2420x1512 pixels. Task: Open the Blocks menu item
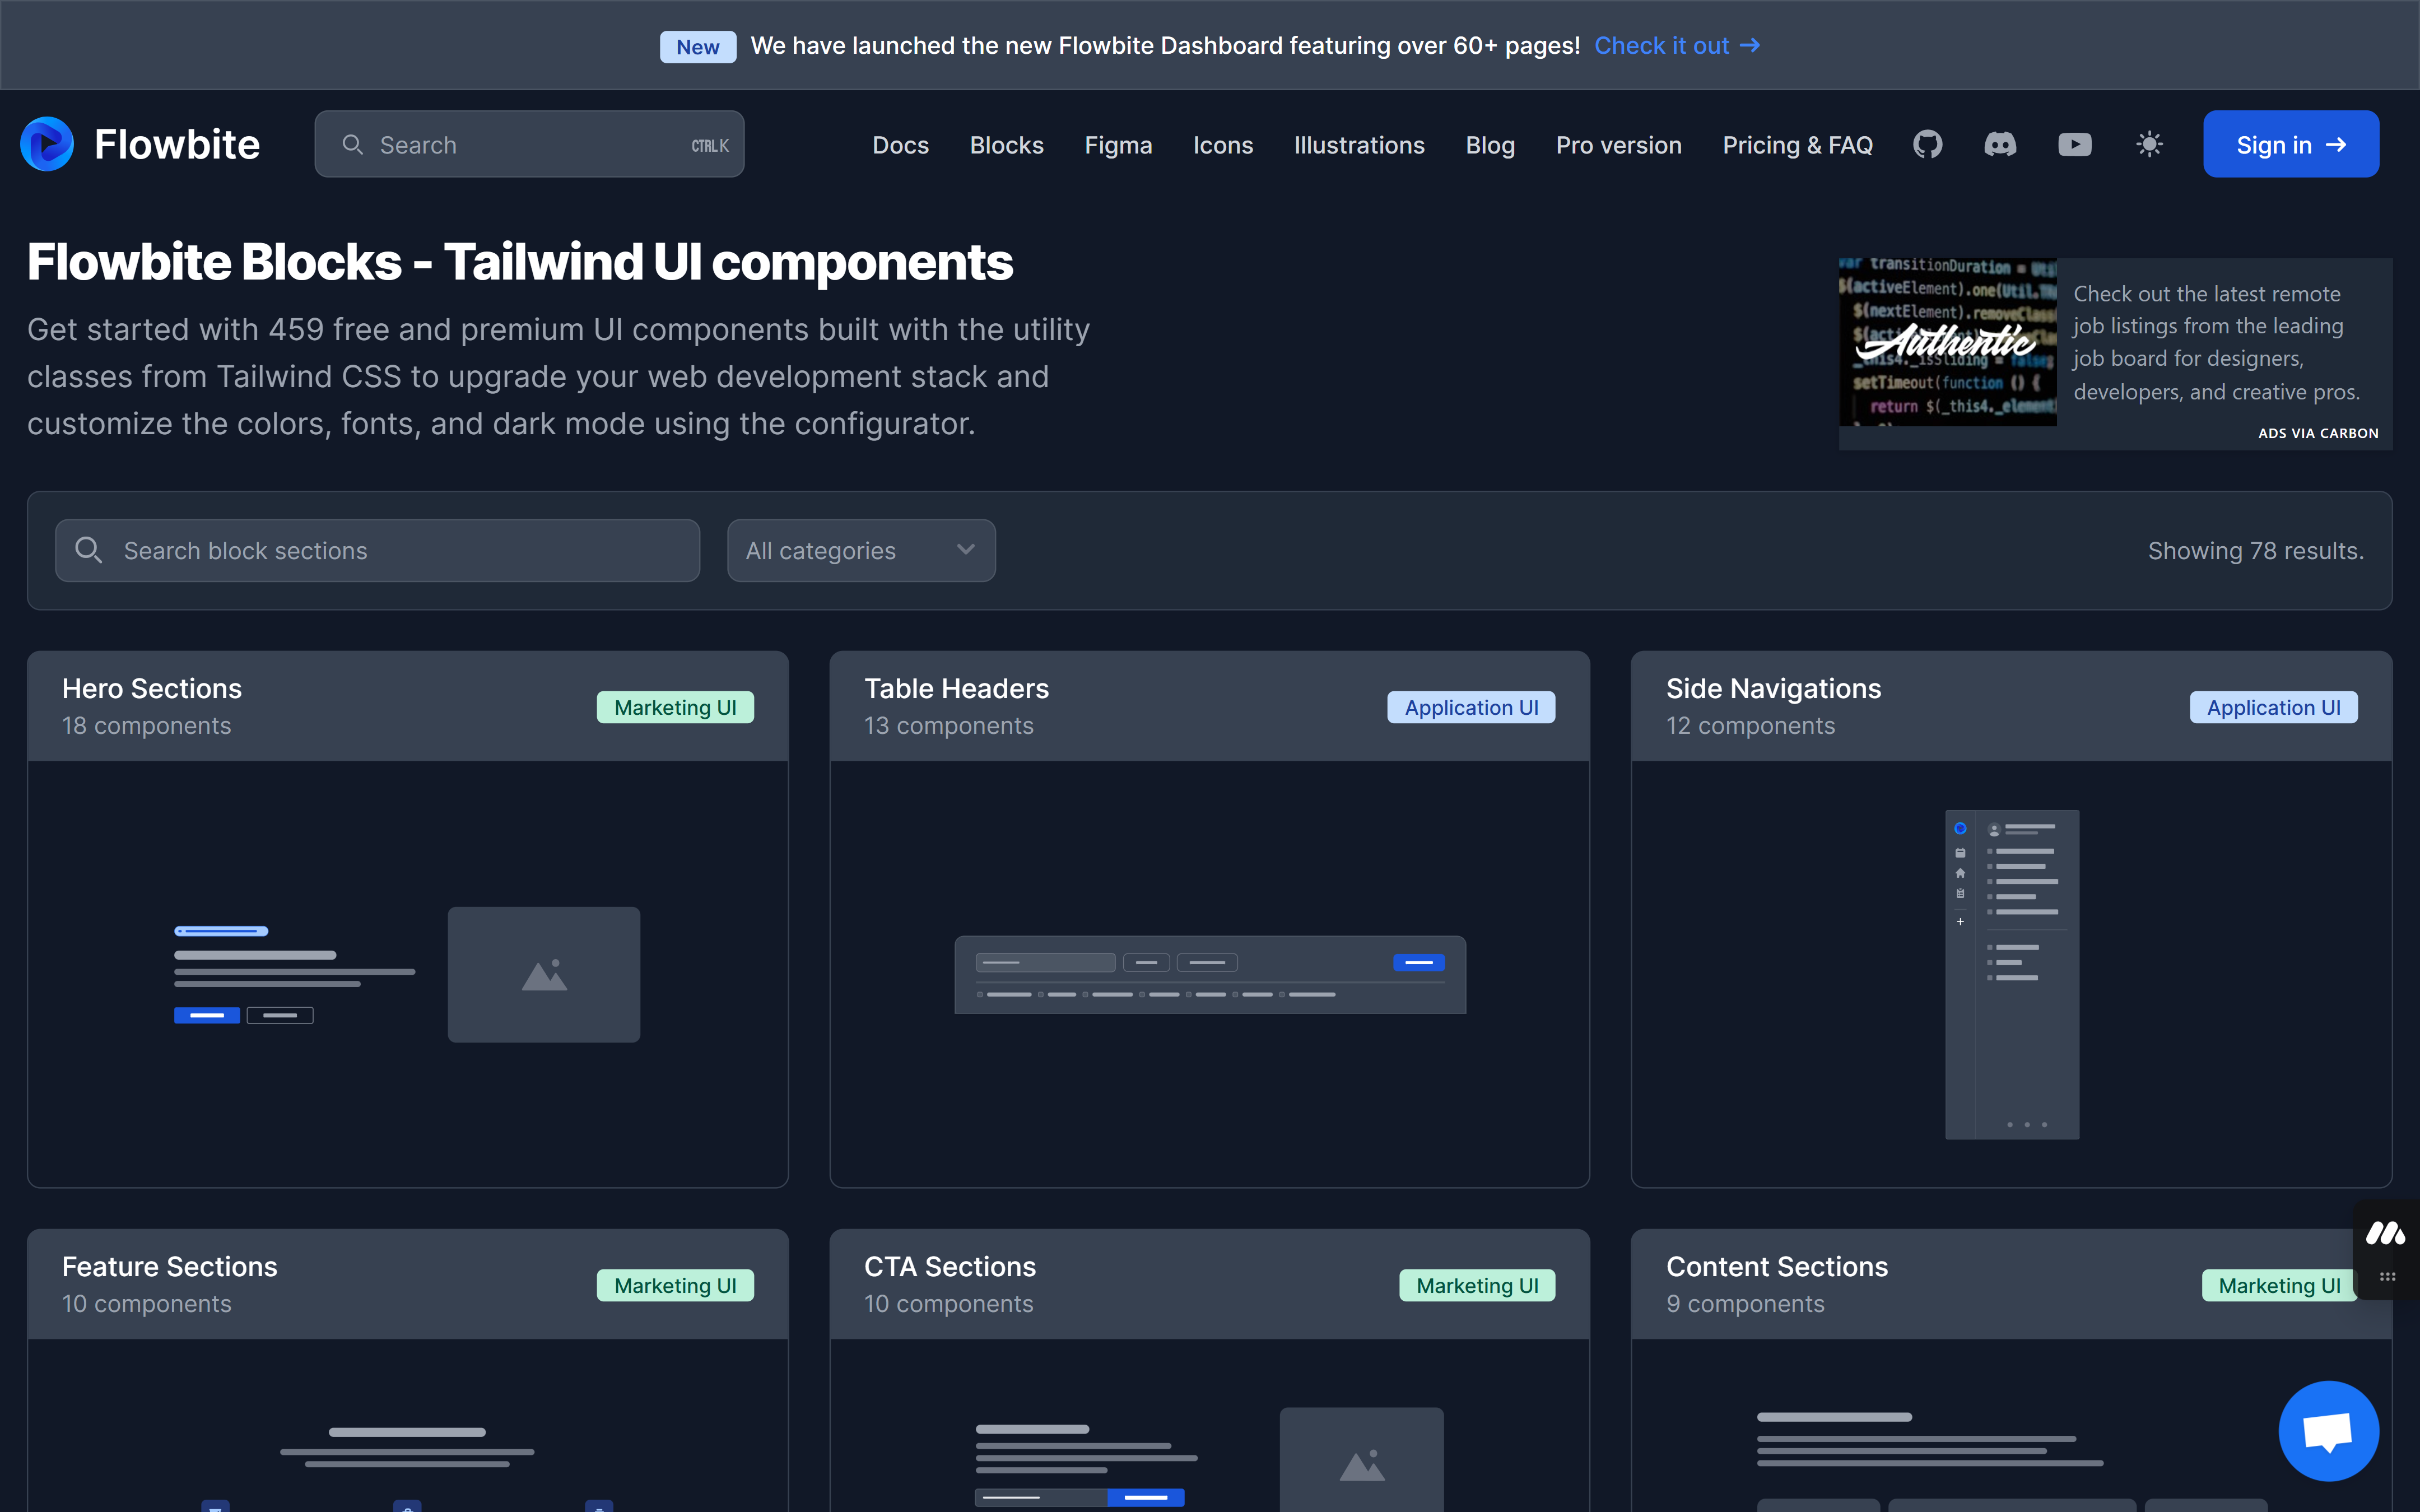1006,145
